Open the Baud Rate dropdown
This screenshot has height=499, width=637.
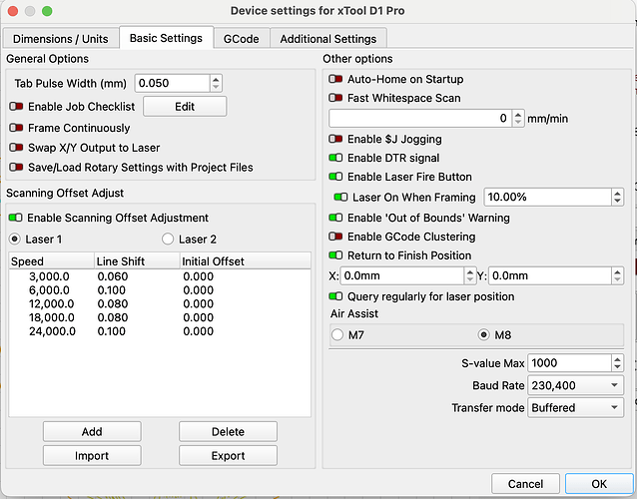(575, 385)
